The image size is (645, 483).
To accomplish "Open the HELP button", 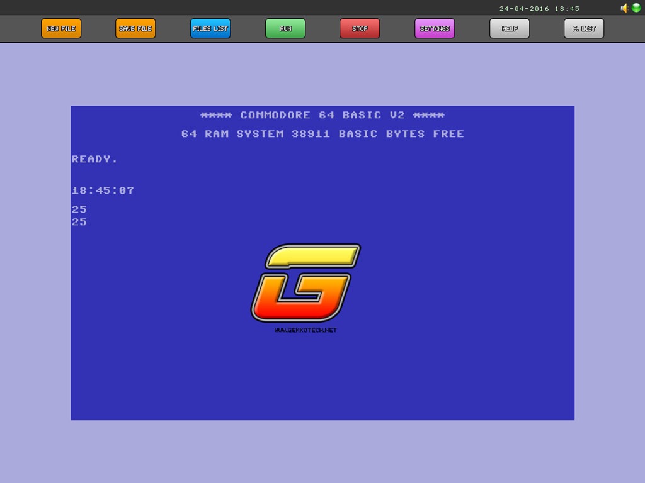I will pos(509,28).
